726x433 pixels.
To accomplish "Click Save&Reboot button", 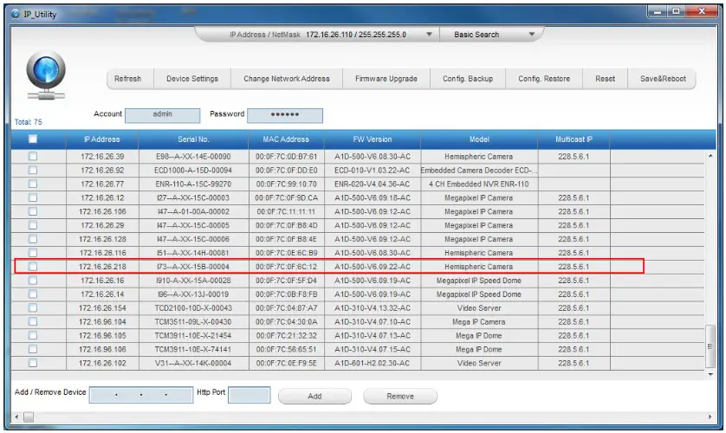I will tap(663, 79).
